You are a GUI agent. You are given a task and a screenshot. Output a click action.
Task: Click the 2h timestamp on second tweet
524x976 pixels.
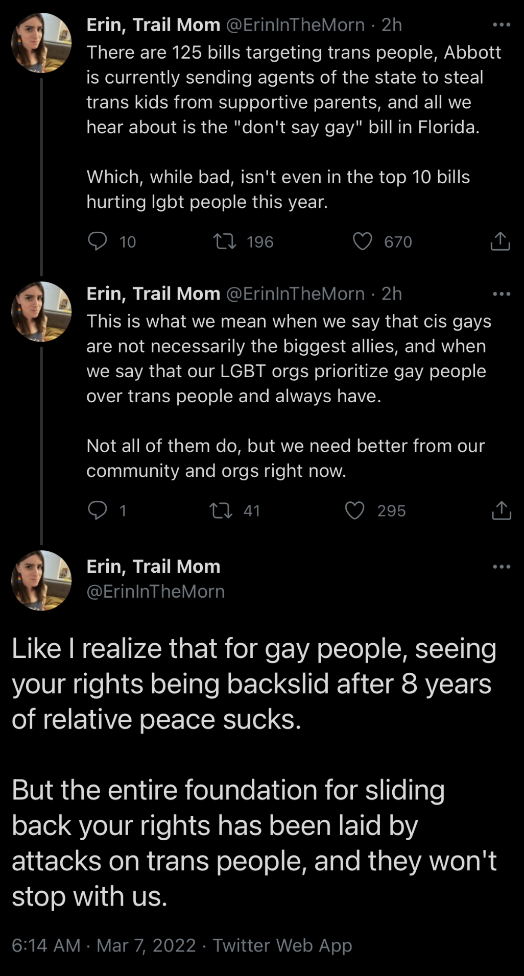click(392, 294)
